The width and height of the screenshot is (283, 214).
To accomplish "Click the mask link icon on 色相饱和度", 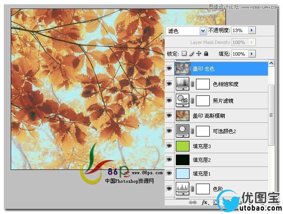I will [193, 84].
